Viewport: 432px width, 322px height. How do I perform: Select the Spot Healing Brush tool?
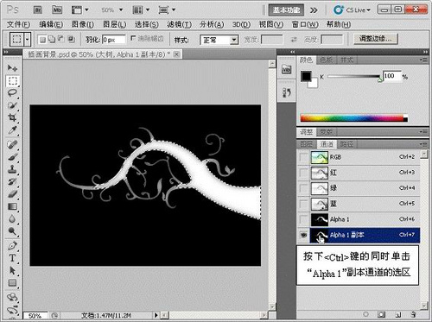pyautogui.click(x=12, y=144)
